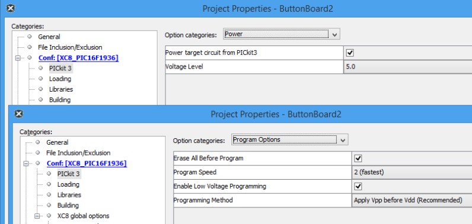Uncheck Power target circuit from PICkit3
Image resolution: width=472 pixels, height=224 pixels.
point(350,53)
